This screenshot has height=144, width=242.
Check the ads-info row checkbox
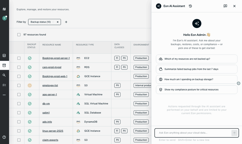19,122
